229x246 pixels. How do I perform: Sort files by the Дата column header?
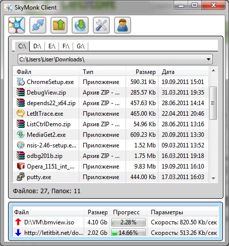183,72
